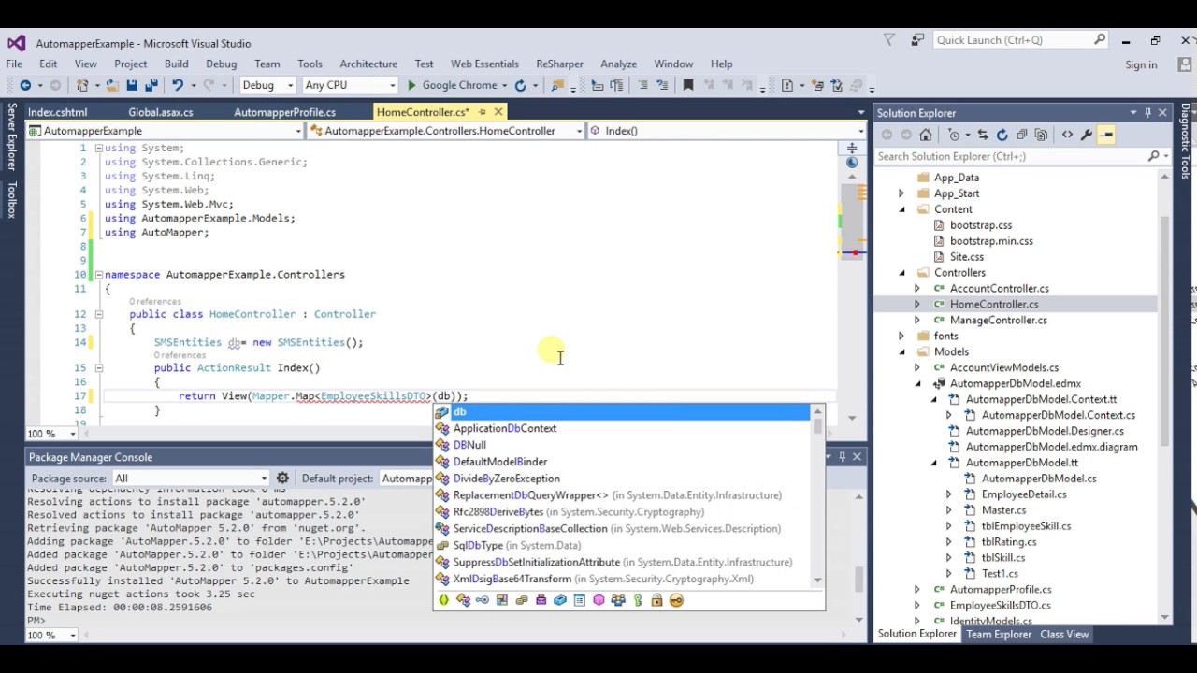Open the Package source dropdown
The height and width of the screenshot is (673, 1197).
click(x=190, y=478)
